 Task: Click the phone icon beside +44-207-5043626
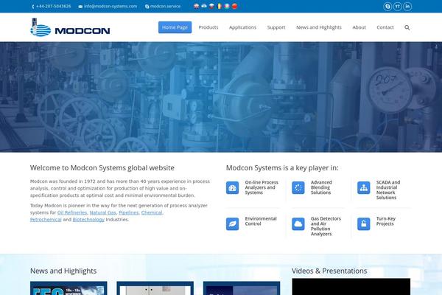(33, 7)
